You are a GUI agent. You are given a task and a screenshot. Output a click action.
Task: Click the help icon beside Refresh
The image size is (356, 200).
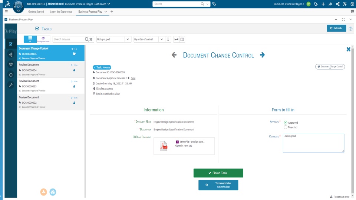[x=350, y=29]
